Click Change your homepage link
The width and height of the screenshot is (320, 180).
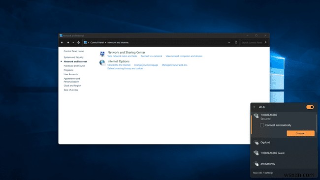tap(146, 65)
